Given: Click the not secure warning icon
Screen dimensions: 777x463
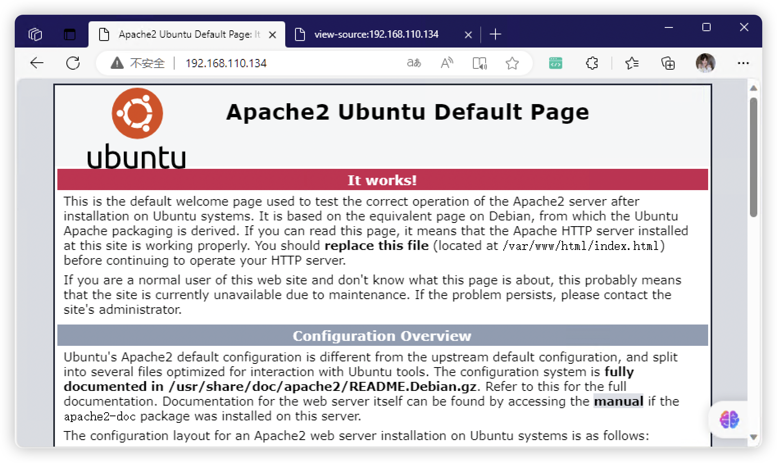Looking at the screenshot, I should point(117,63).
